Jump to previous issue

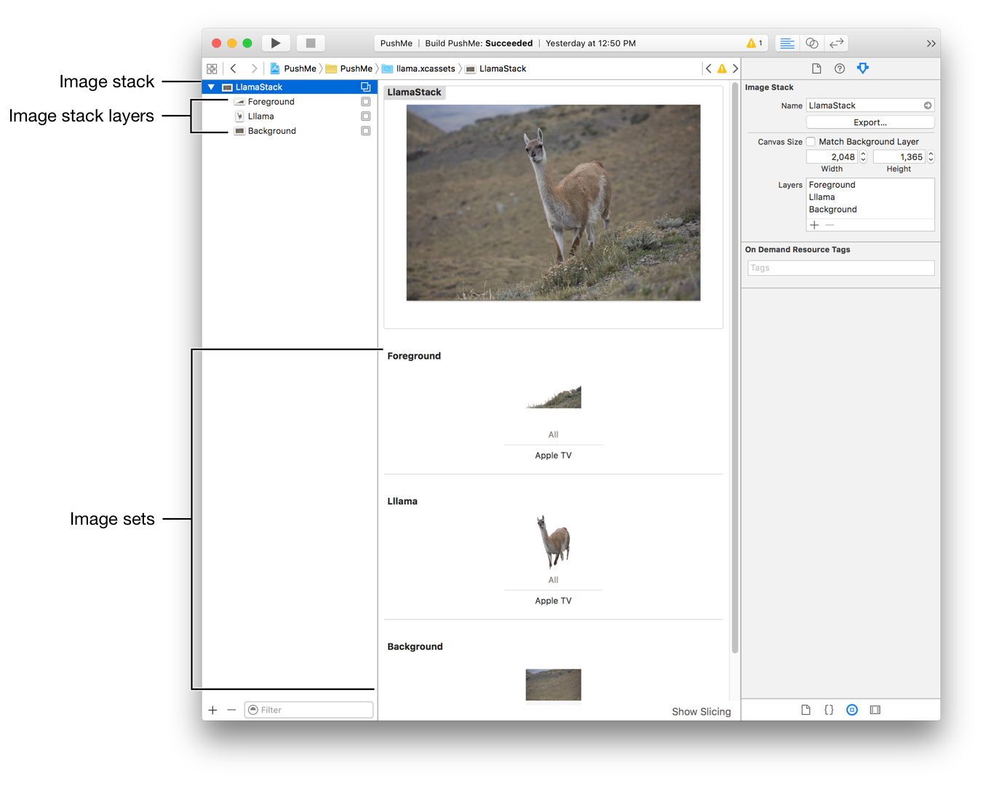708,68
